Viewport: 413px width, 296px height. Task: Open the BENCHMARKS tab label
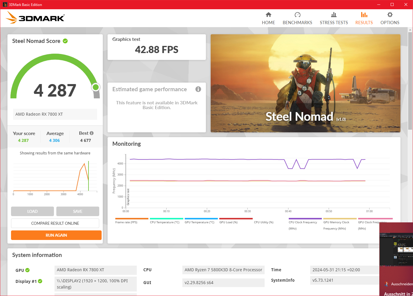[297, 23]
